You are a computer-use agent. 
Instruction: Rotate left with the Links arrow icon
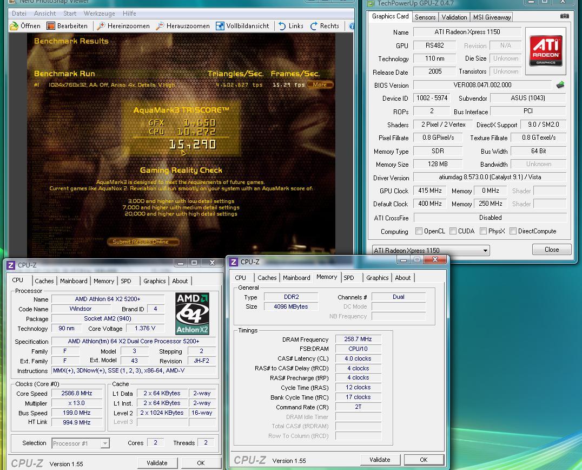(x=282, y=26)
